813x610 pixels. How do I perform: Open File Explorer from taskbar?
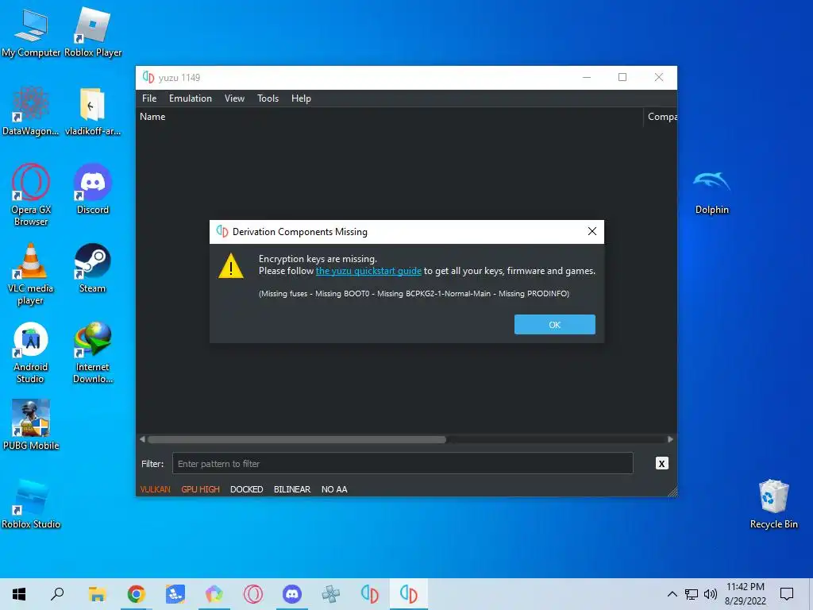(x=97, y=594)
